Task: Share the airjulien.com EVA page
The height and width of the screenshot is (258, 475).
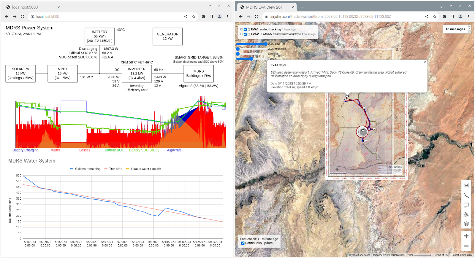Action: (427, 17)
